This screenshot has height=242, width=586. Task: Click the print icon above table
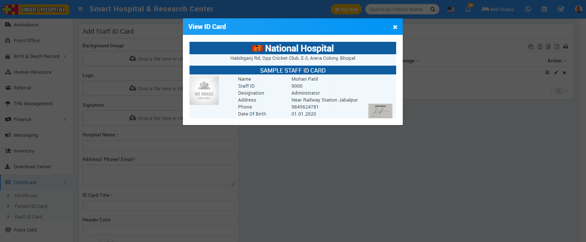565,47
